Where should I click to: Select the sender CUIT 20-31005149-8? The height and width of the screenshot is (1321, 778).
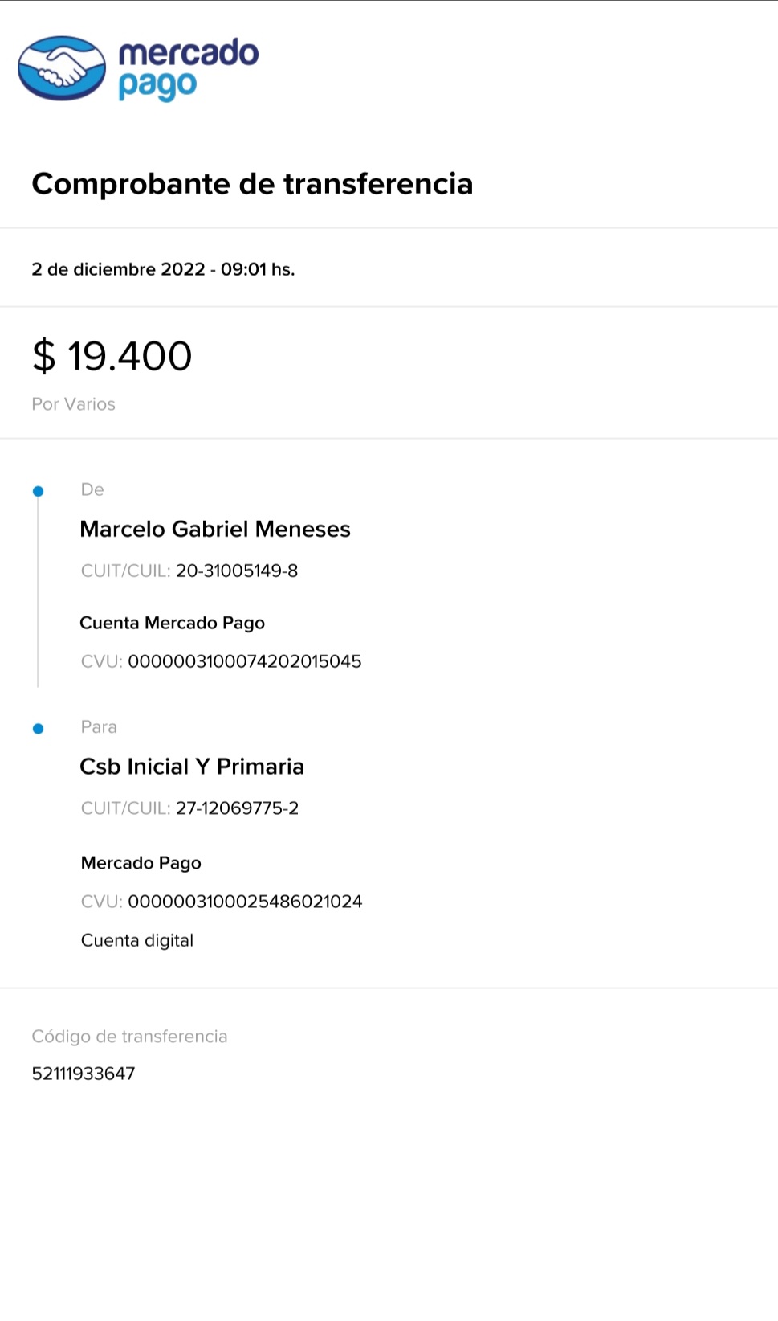[237, 571]
